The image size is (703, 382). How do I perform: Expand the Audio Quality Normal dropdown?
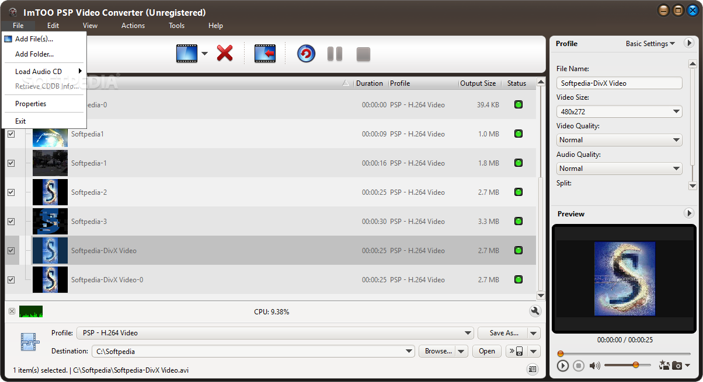tap(676, 169)
